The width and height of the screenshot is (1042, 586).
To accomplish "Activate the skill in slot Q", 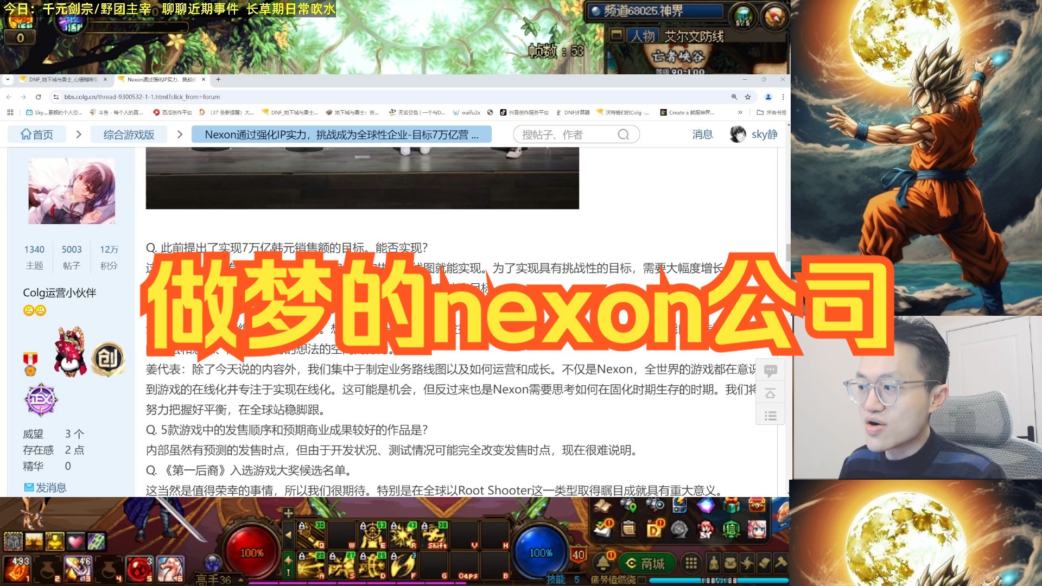I will pyautogui.click(x=311, y=535).
